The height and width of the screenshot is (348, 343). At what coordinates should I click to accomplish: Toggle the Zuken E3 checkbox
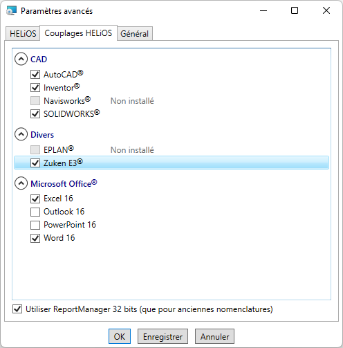(35, 163)
